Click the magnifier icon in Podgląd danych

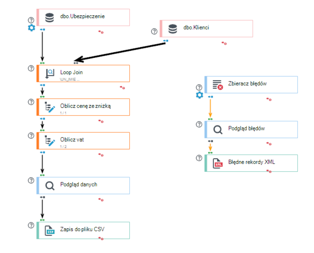[50, 186]
